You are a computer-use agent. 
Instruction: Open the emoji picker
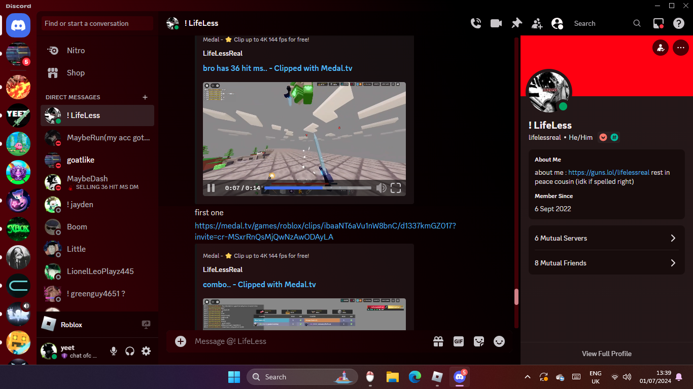499,341
